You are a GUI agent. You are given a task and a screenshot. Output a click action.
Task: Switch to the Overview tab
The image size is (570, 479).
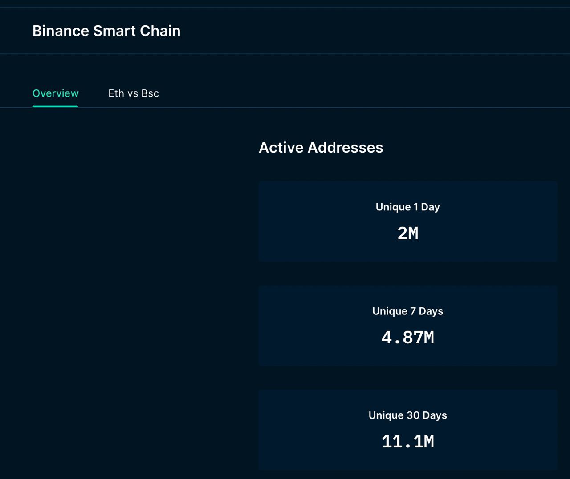(x=56, y=93)
